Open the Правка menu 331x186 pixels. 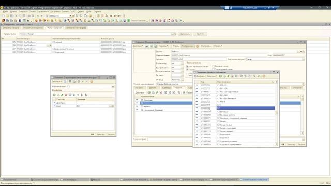[13, 12]
